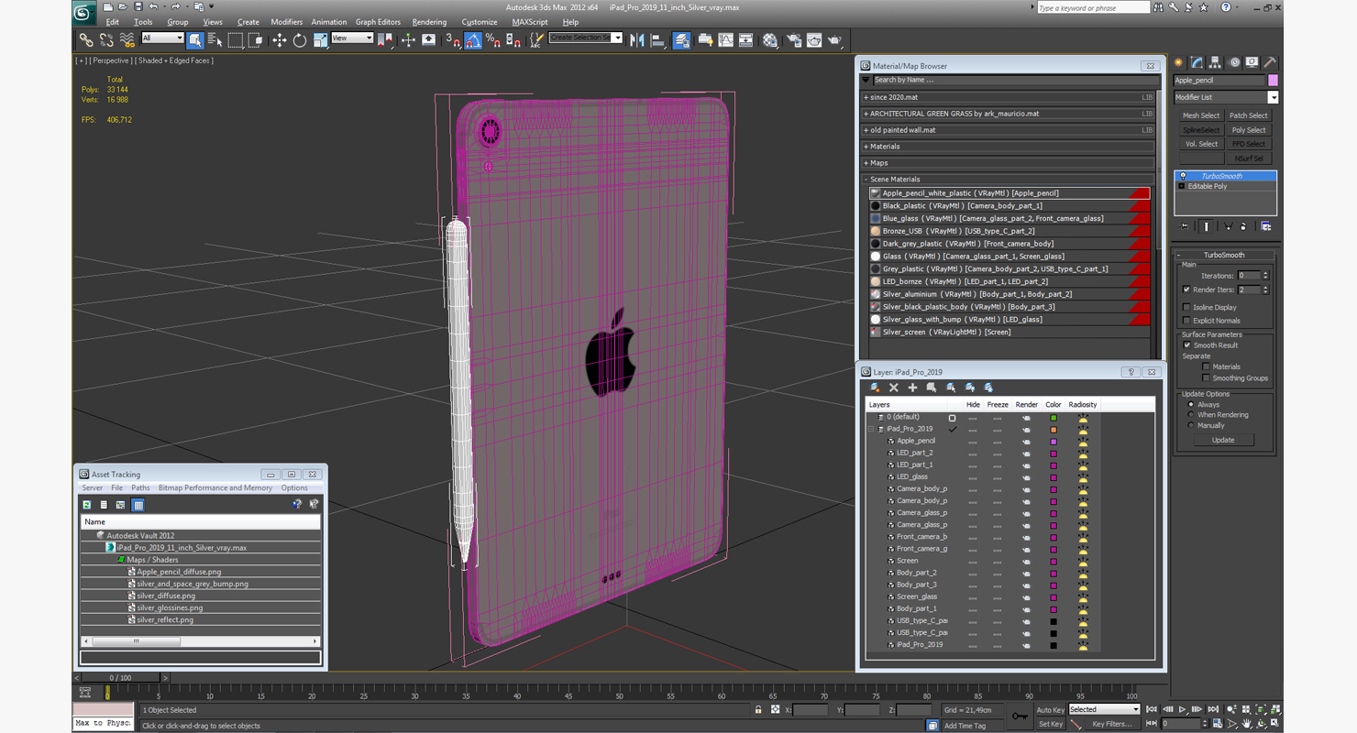
Task: Open Create Selection Set dropdown
Action: click(617, 38)
